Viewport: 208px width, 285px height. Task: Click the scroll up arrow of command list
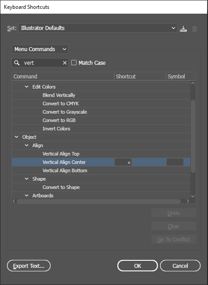[193, 83]
